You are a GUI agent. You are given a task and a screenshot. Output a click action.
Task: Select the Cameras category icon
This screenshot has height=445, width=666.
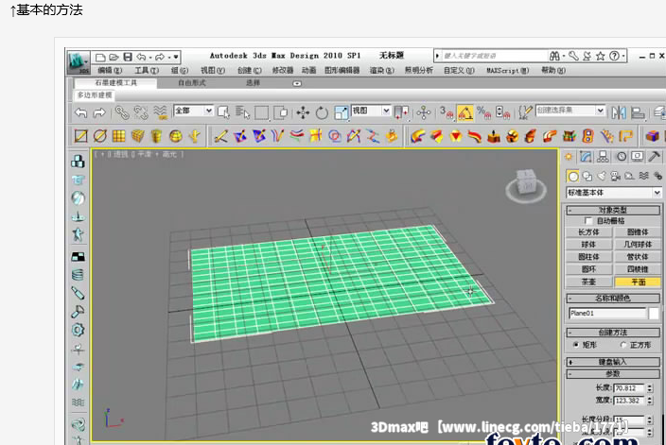[616, 176]
